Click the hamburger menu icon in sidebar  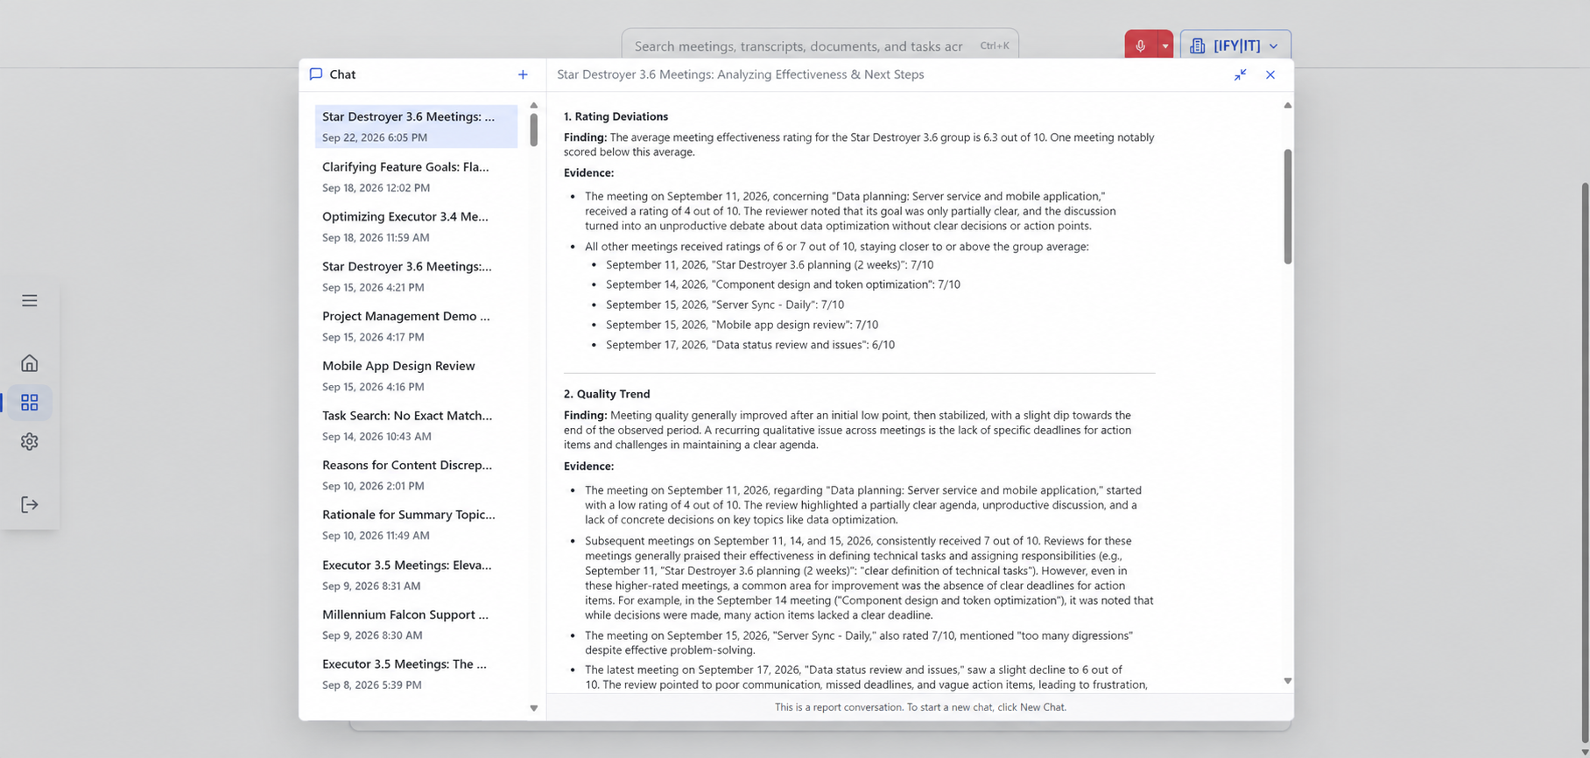tap(29, 300)
